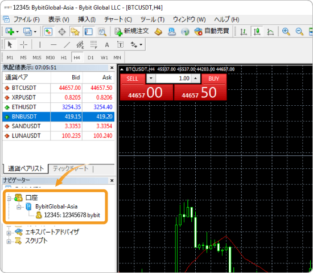313x273 pixels.
Task: Click the BUY one-click trading button
Action: point(200,87)
